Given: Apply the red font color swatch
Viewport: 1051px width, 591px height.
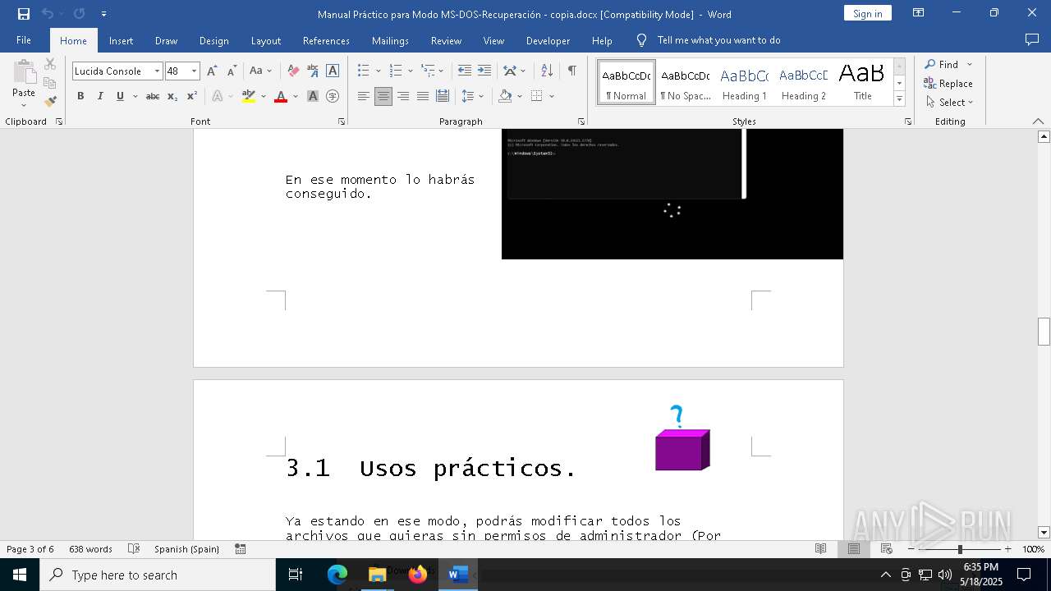Looking at the screenshot, I should point(281,96).
